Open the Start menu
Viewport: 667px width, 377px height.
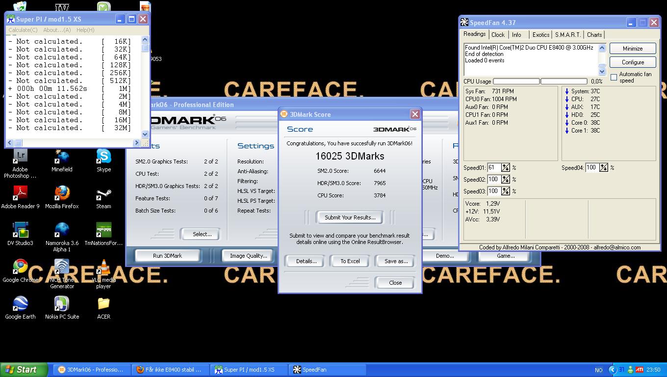point(24,370)
